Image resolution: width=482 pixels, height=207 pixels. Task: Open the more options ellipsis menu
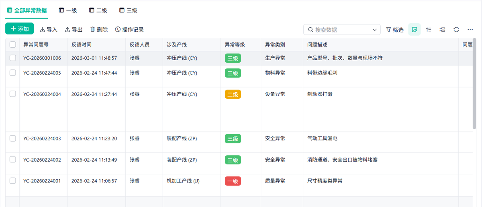click(x=470, y=30)
